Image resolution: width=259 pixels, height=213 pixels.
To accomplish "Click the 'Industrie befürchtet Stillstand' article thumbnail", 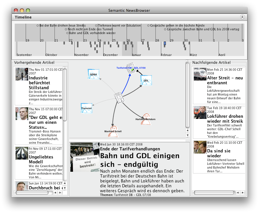I will [22, 74].
